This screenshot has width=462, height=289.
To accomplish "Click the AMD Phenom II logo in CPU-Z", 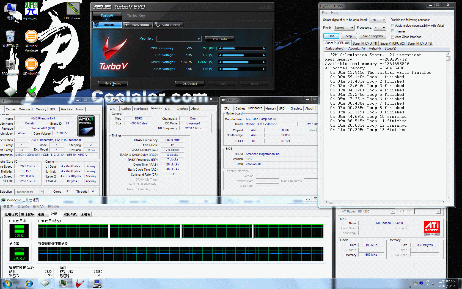I will point(86,126).
